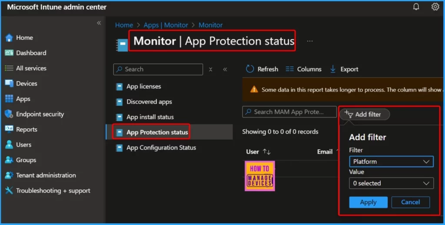Collapse the Monitor submenu pane
445x225 pixels.
(x=225, y=69)
